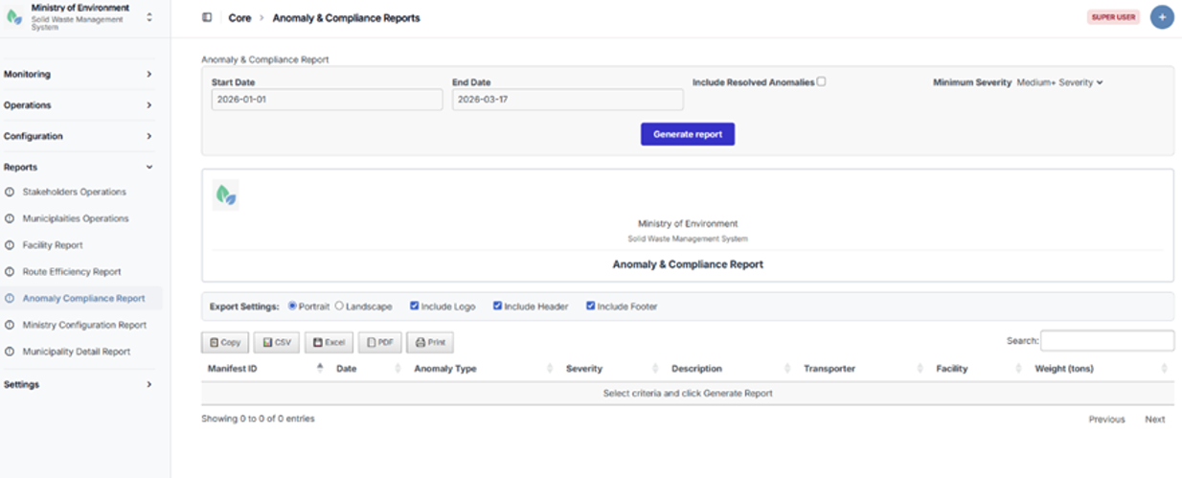Click 'Anomaly & Compliance Reports' breadcrumb title
Screen dimensions: 1182x478
pyautogui.click(x=346, y=18)
